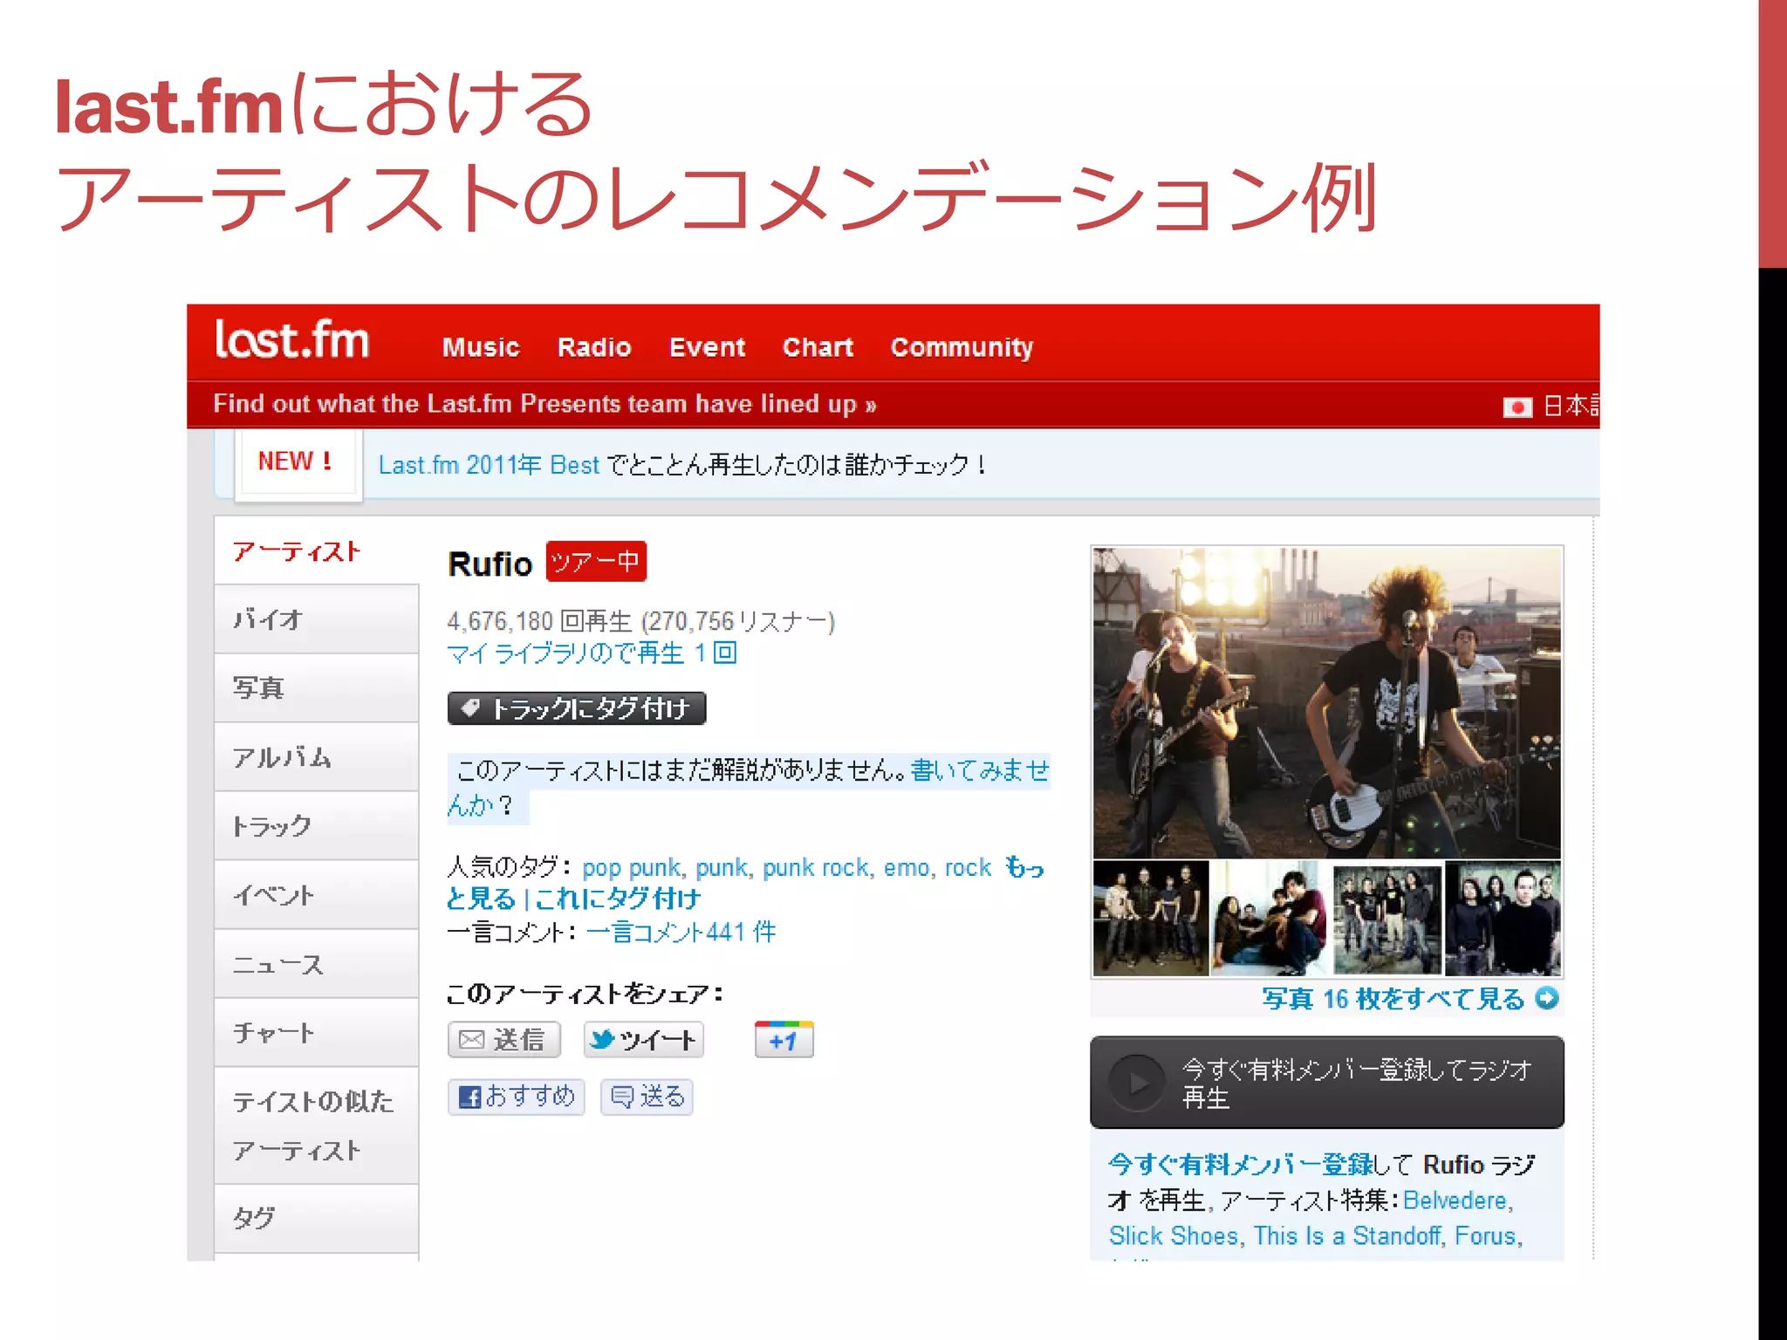Select the アーティスト sidebar tab
Viewport: 1787px width, 1340px height.
316,551
